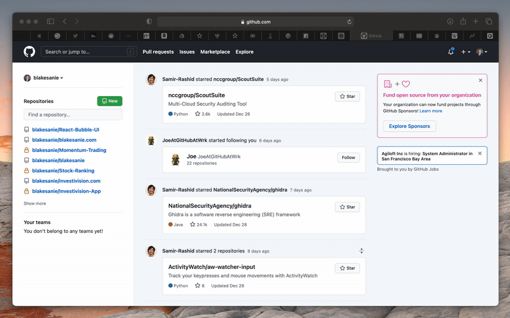510x318 pixels.
Task: Go forward in Safari history
Action: tap(76, 22)
